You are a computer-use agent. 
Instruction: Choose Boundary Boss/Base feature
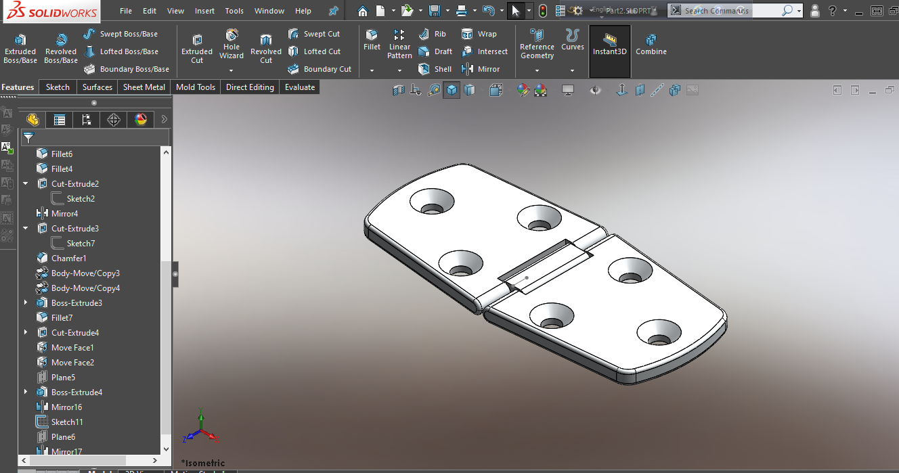127,69
